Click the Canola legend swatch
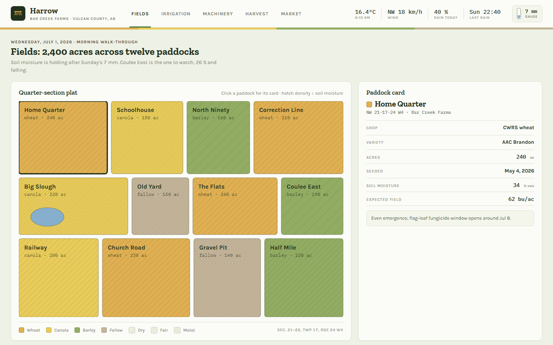Viewport: 553px width, 345px height. click(x=49, y=330)
